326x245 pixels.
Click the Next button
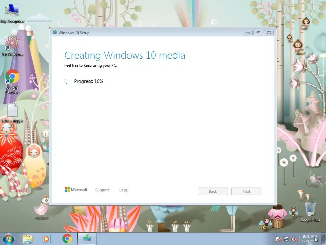tap(246, 191)
